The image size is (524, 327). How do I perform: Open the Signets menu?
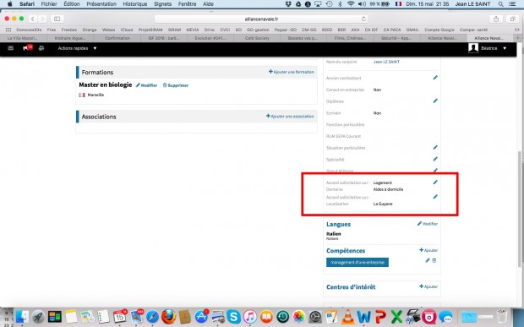coord(162,4)
